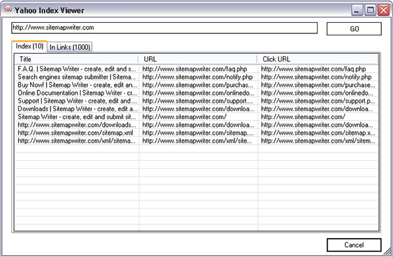
Task: Sort by the Title column header
Action: [76, 59]
